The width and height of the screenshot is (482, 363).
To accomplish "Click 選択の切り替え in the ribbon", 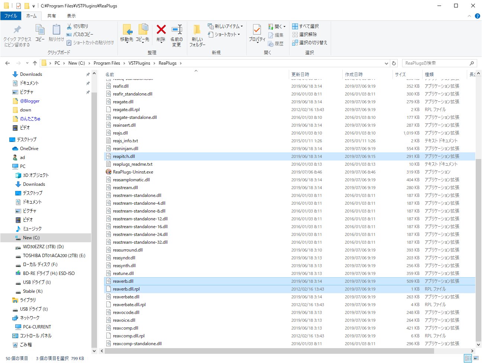I will 310,43.
